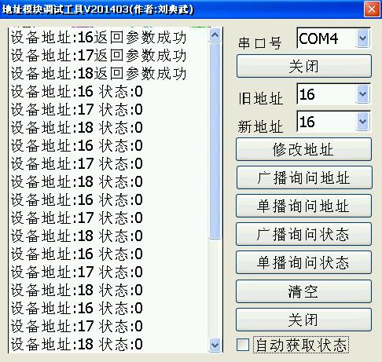
Task: Click the 关闭 button below 串口号
Action: [x=304, y=66]
